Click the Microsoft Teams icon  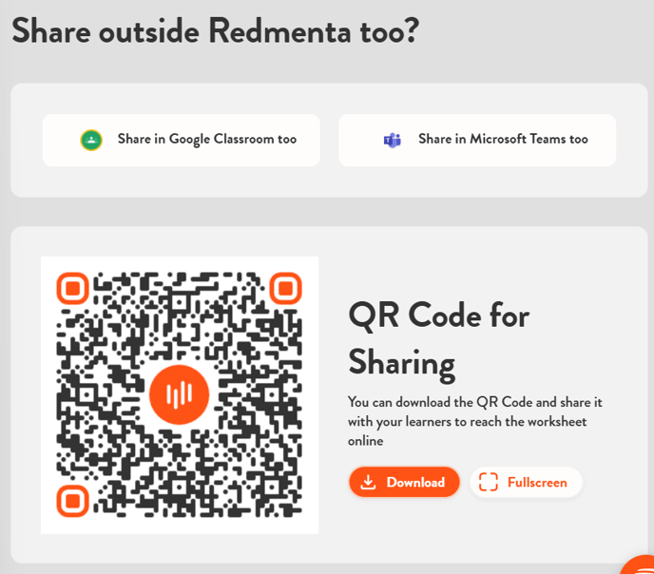coord(392,140)
